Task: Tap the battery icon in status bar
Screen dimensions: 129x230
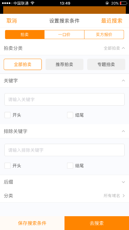Action: [x=123, y=3]
